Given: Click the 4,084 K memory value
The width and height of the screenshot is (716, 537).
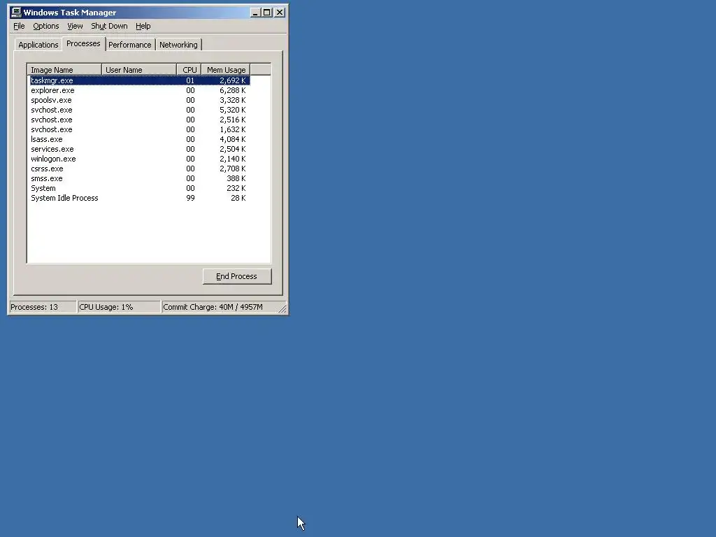Looking at the screenshot, I should (x=233, y=139).
